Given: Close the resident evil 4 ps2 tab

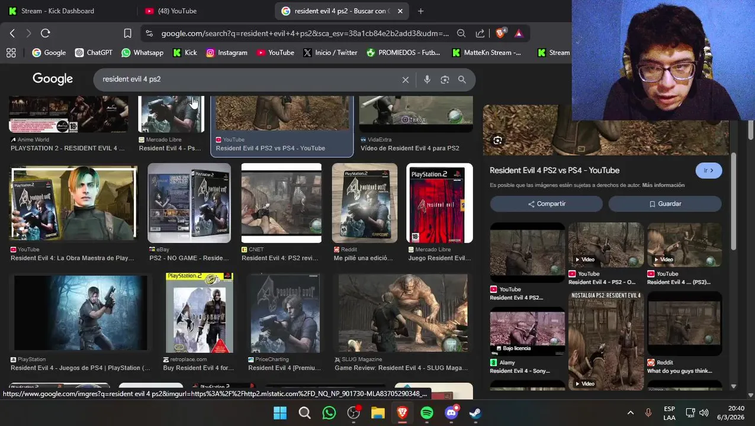Looking at the screenshot, I should coord(400,11).
